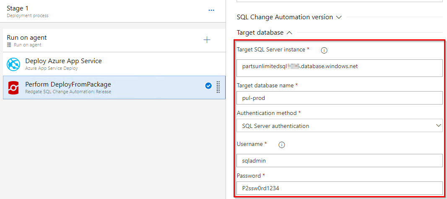Click the Redgate SQL Change Automation icon
The height and width of the screenshot is (199, 447).
click(x=13, y=87)
